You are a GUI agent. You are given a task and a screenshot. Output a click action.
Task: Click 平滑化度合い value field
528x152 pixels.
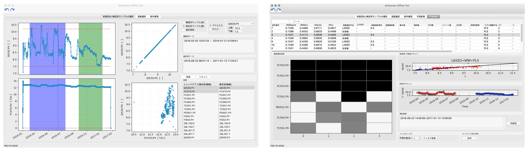tap(415, 138)
